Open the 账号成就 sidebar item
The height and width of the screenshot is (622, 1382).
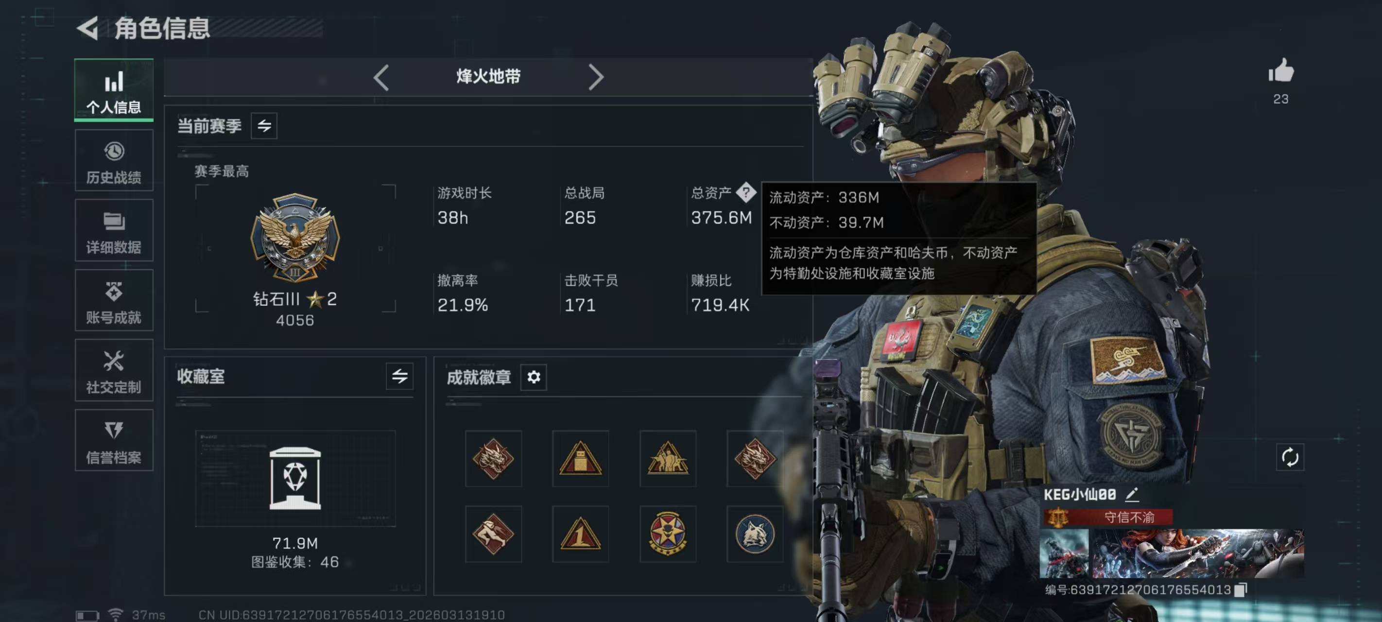tap(114, 300)
